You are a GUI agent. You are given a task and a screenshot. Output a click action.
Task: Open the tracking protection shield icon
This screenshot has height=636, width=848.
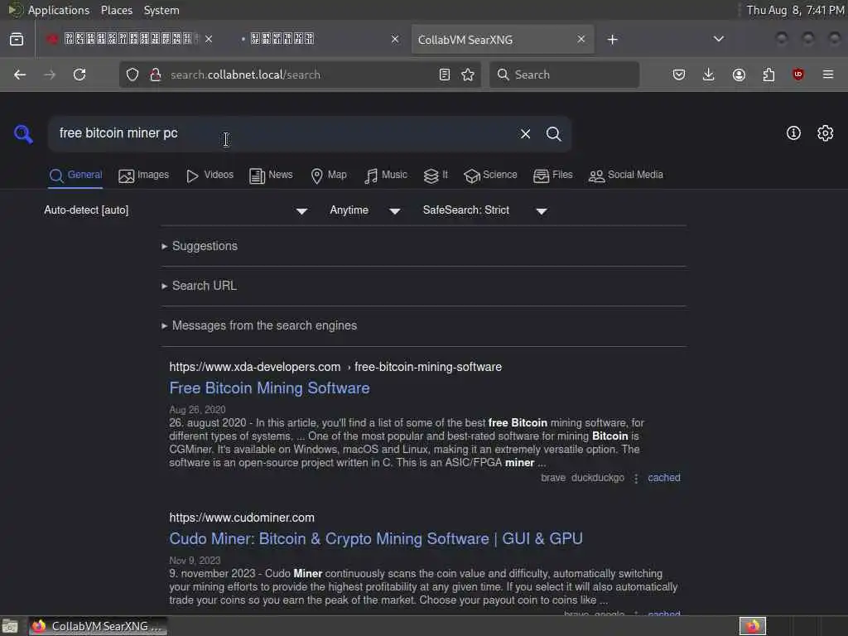click(x=132, y=75)
